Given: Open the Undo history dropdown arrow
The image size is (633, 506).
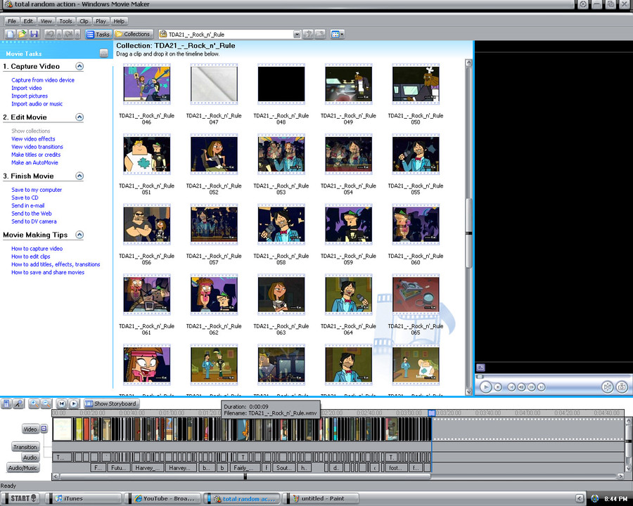Looking at the screenshot, I should (x=59, y=34).
